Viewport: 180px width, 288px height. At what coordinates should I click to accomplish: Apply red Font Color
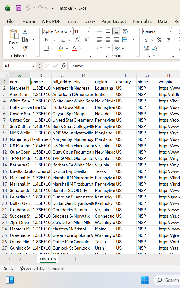(74, 48)
